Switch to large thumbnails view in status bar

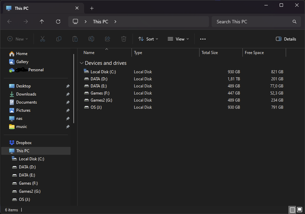[300, 210]
